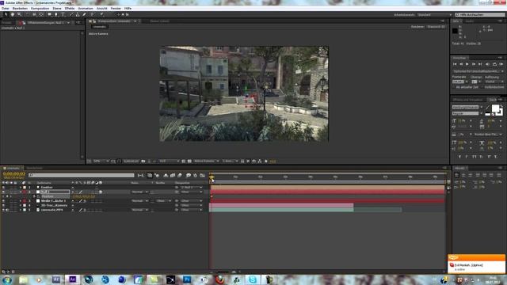
Task: Open After Effects from Windows taskbar
Action: coord(72,279)
